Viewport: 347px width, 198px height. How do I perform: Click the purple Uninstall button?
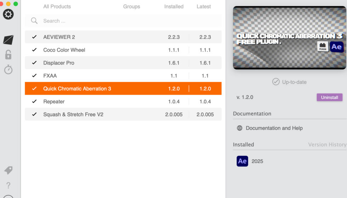330,97
